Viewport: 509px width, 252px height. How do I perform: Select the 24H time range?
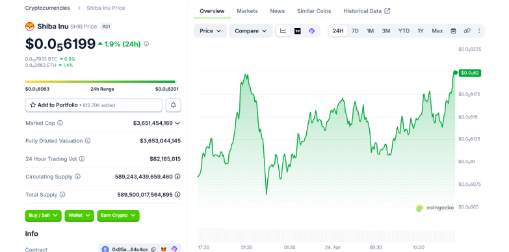338,31
